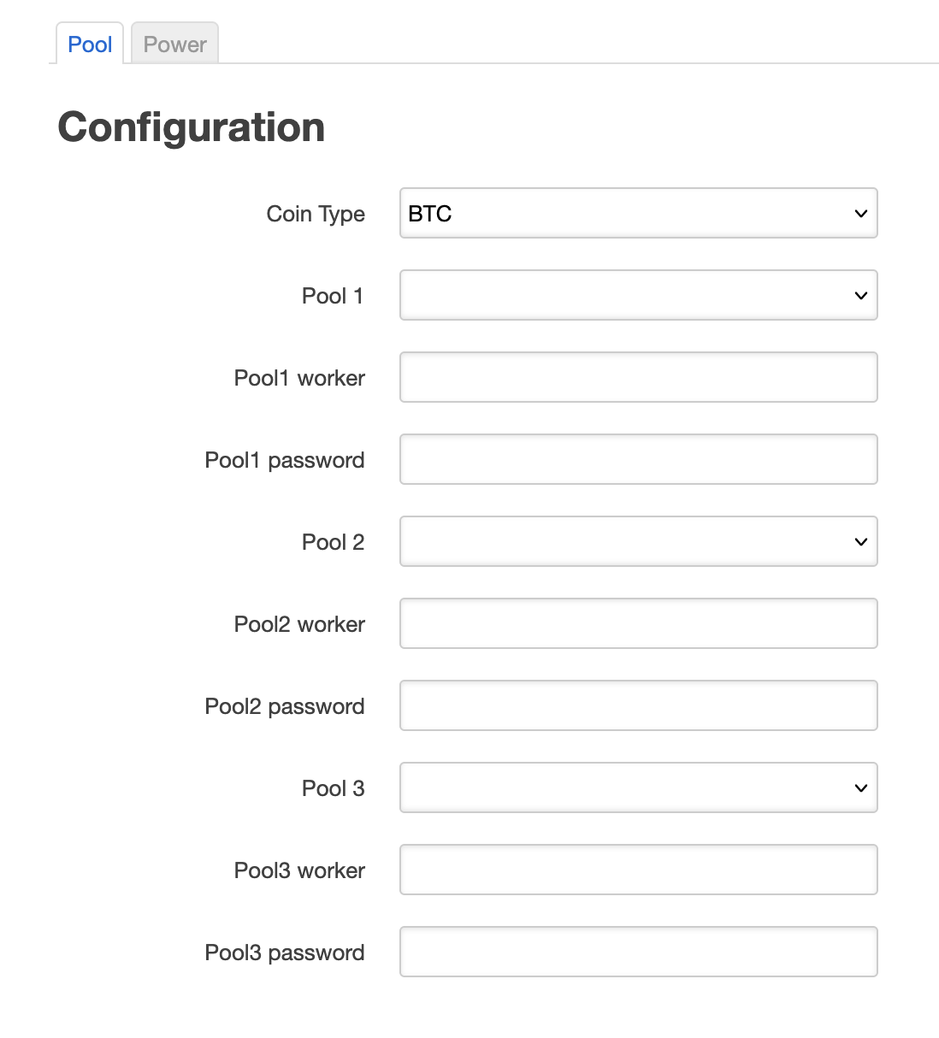Click the "Pool2 password" label text

click(x=285, y=706)
